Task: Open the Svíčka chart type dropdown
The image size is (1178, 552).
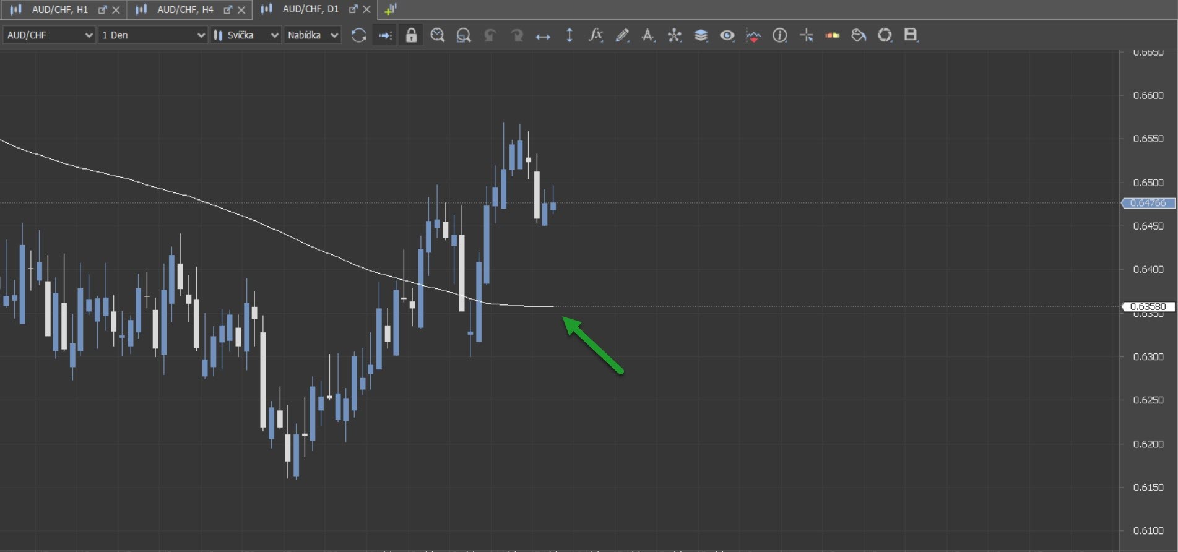Action: (246, 35)
